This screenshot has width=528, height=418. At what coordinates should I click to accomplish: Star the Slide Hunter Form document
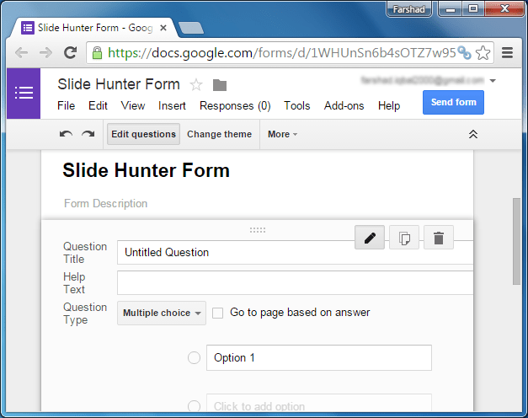point(196,84)
